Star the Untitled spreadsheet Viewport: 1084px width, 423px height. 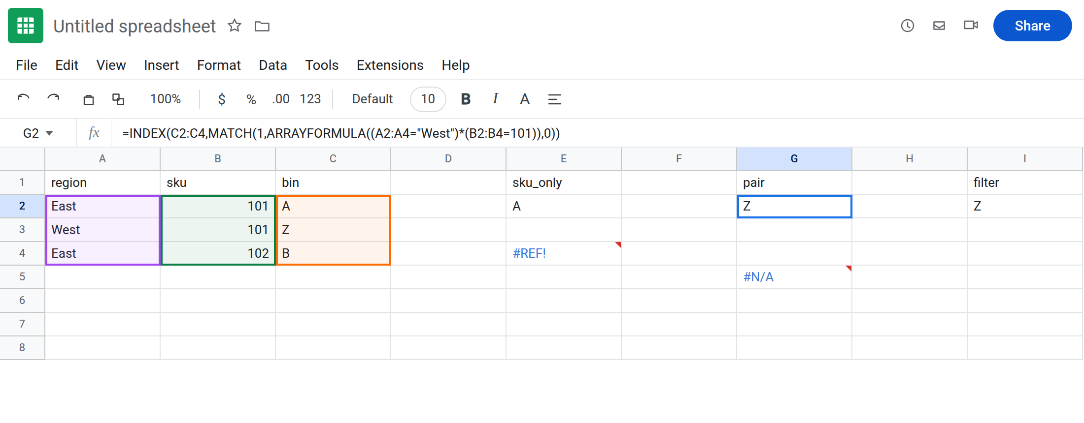[x=235, y=26]
